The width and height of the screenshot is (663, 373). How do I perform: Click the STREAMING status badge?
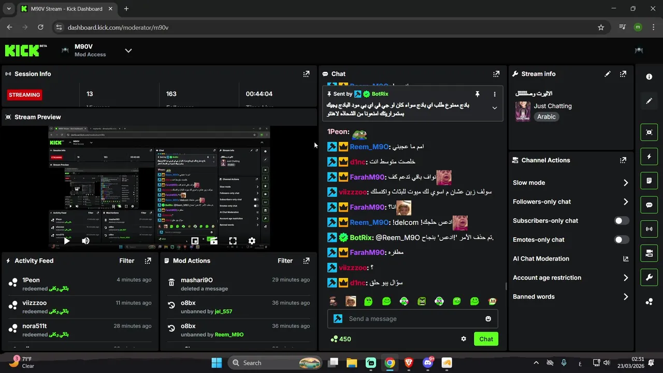coord(24,95)
